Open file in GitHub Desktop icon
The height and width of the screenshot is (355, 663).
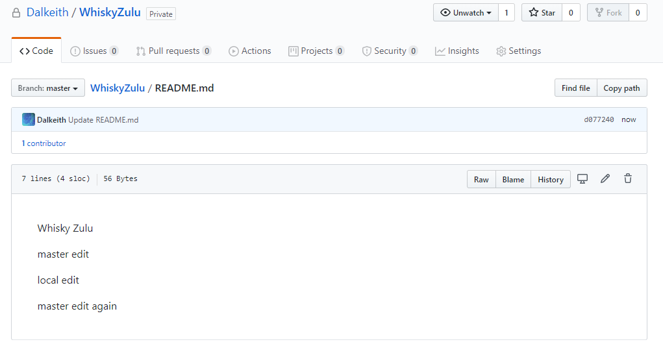pos(582,178)
